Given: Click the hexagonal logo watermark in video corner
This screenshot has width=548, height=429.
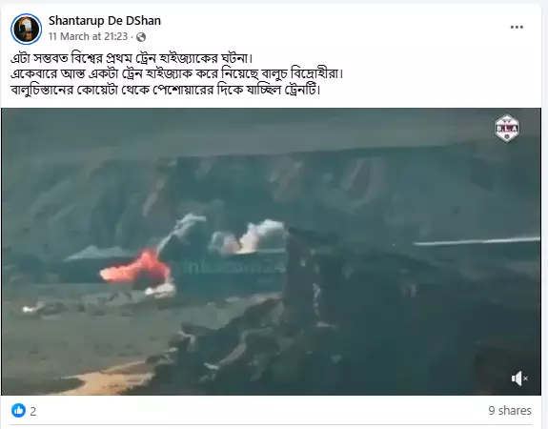Looking at the screenshot, I should pyautogui.click(x=507, y=129).
